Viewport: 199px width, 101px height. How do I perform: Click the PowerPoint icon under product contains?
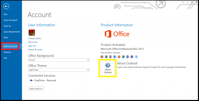(x=119, y=57)
